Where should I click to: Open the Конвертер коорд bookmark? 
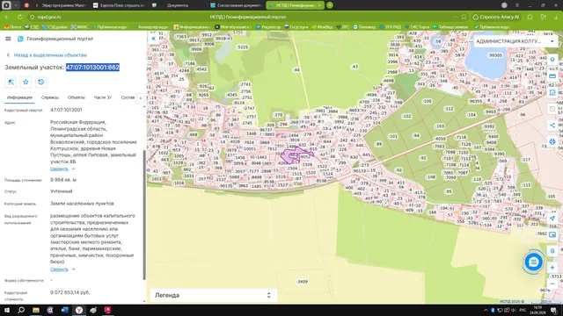pyautogui.click(x=150, y=27)
